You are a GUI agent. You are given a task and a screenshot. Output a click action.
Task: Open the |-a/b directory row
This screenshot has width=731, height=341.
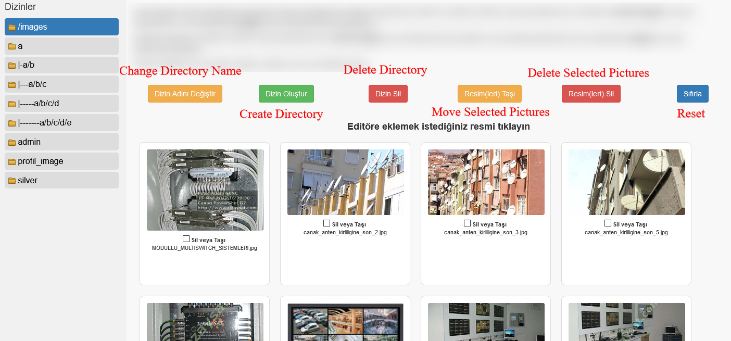pos(61,65)
